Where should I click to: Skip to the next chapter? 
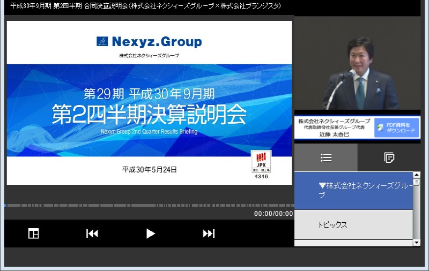(209, 234)
